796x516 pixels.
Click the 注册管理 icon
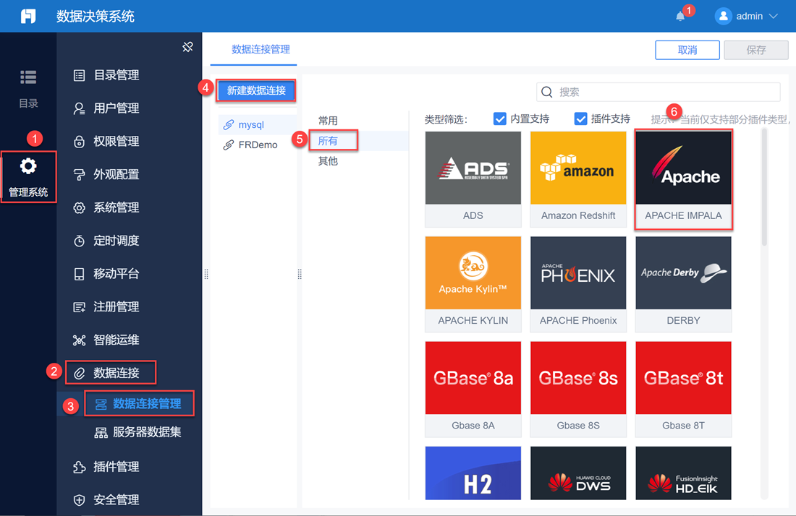point(79,307)
